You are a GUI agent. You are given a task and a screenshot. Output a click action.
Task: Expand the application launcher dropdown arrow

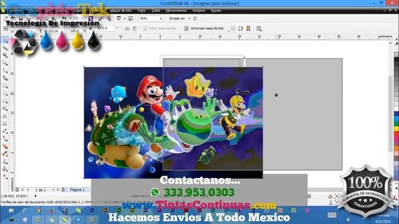[x=125, y=19]
